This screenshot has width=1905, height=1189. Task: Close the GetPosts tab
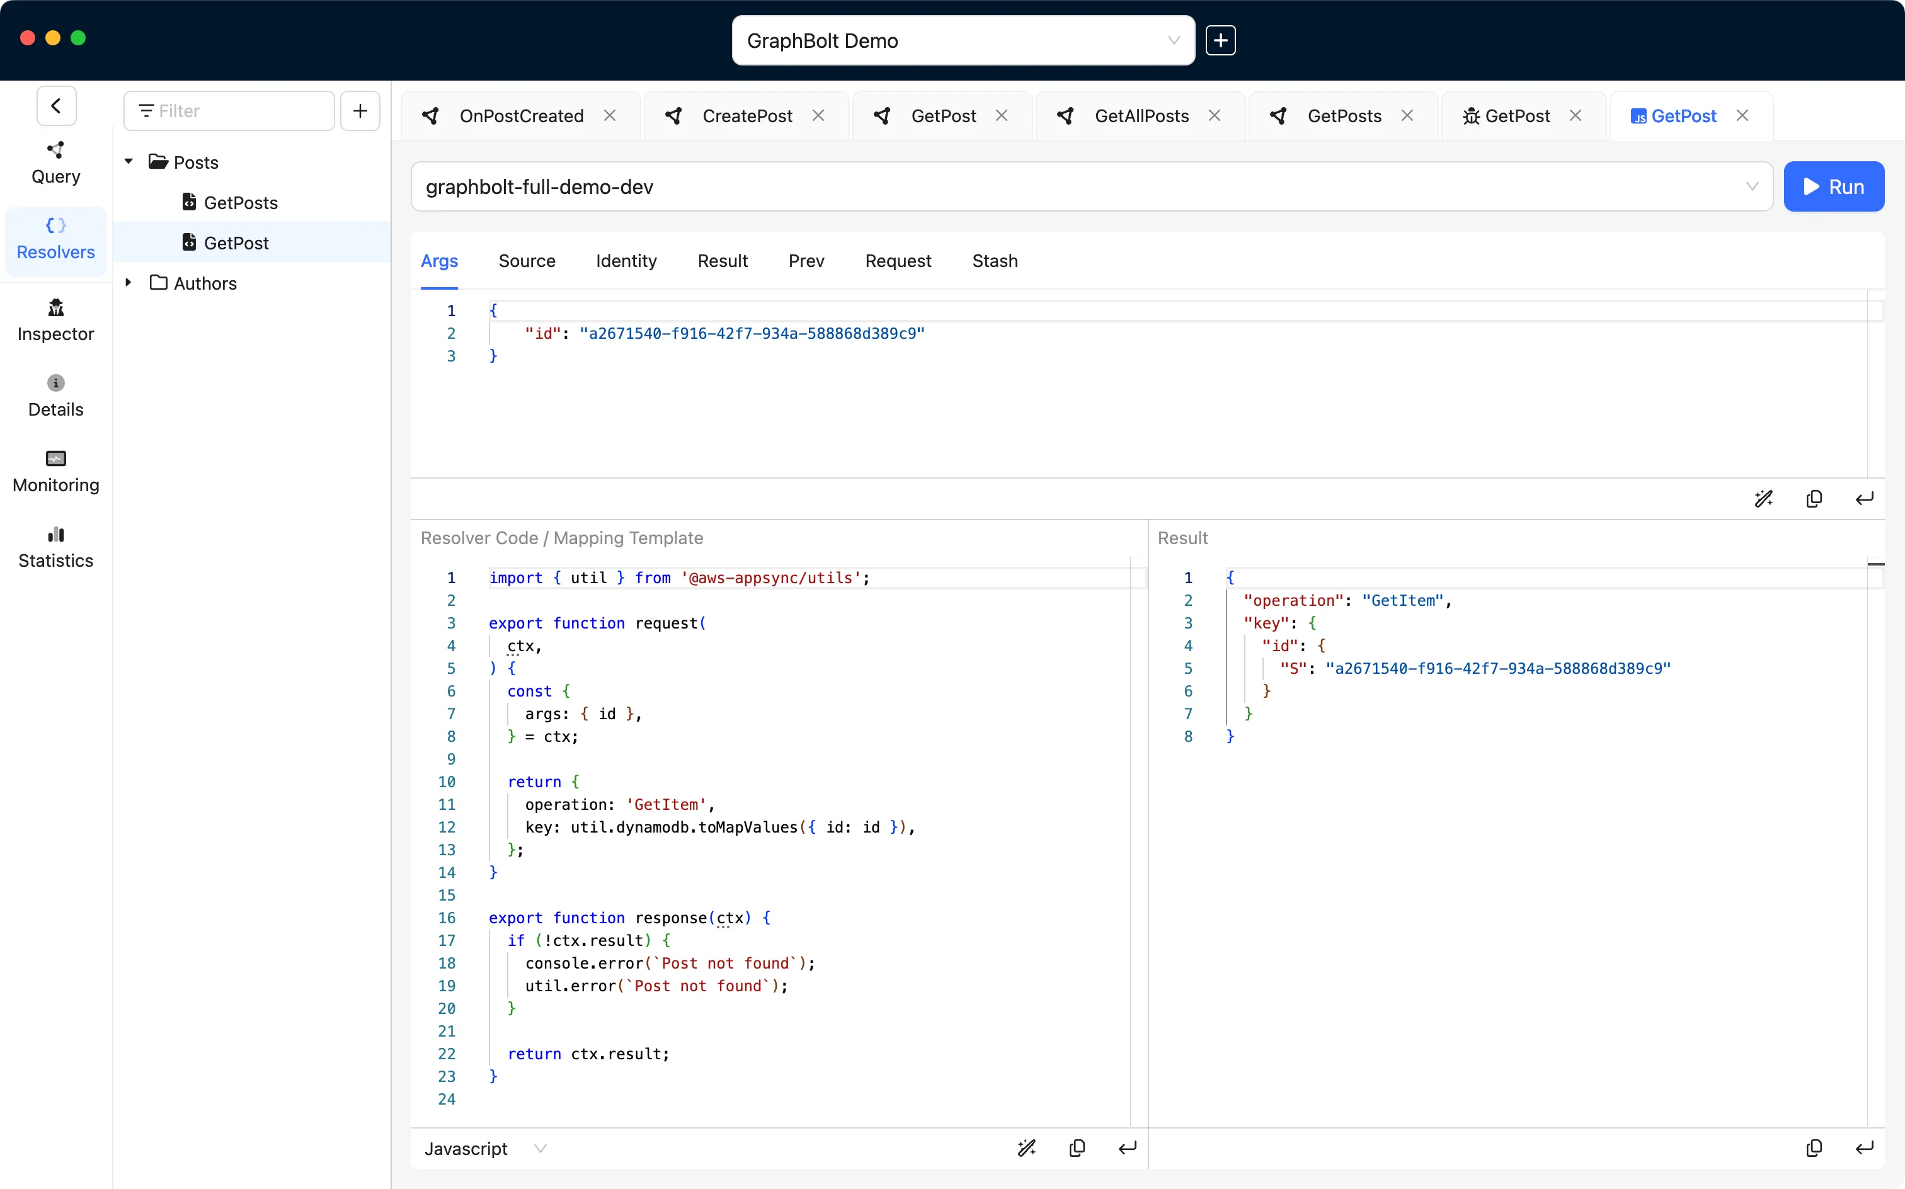[x=1407, y=116]
